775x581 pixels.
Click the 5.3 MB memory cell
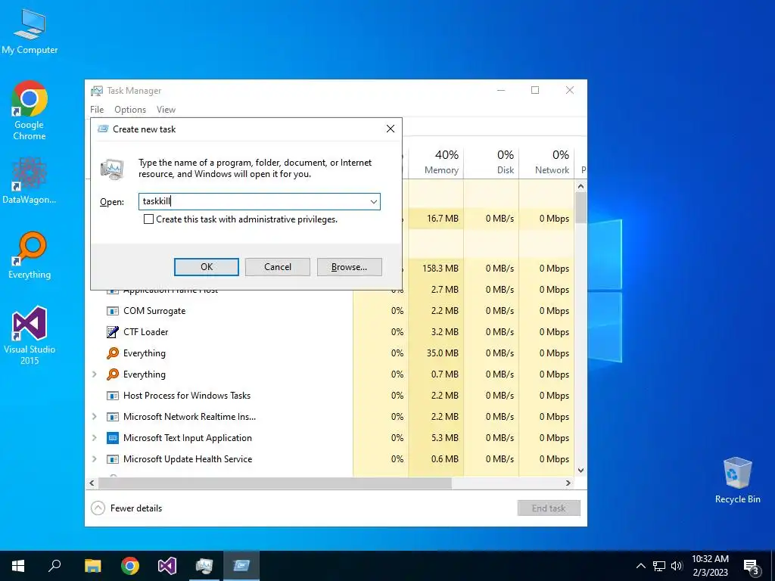437,438
